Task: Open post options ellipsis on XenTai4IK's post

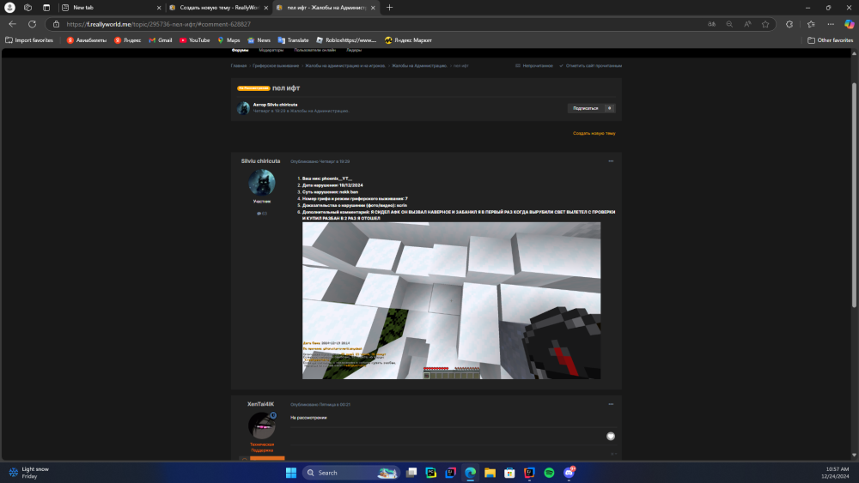Action: [x=611, y=404]
